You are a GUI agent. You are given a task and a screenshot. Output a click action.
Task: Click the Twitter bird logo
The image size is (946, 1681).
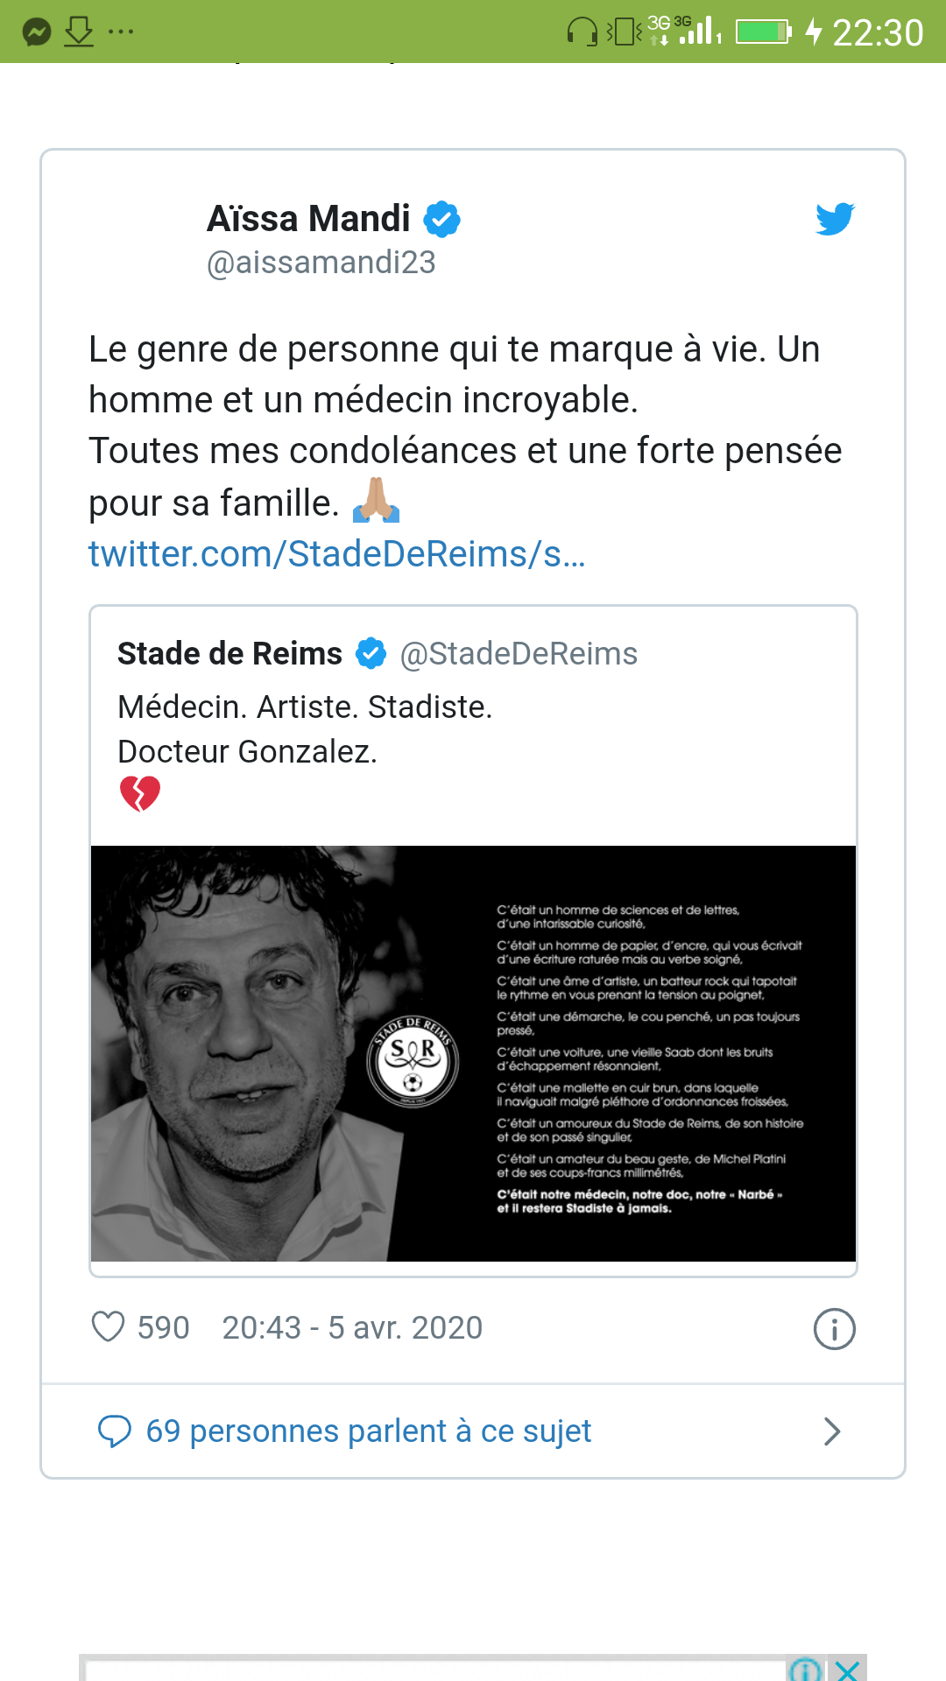(835, 219)
